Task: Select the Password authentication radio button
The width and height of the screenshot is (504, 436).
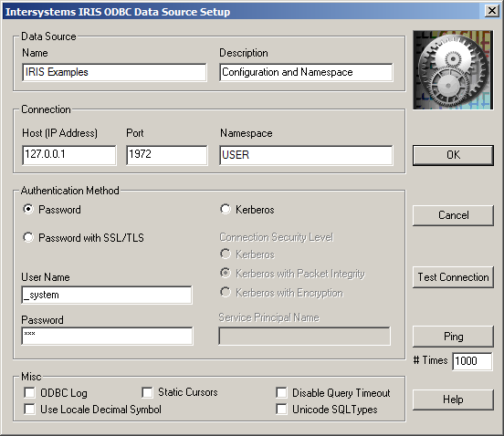Action: point(28,209)
